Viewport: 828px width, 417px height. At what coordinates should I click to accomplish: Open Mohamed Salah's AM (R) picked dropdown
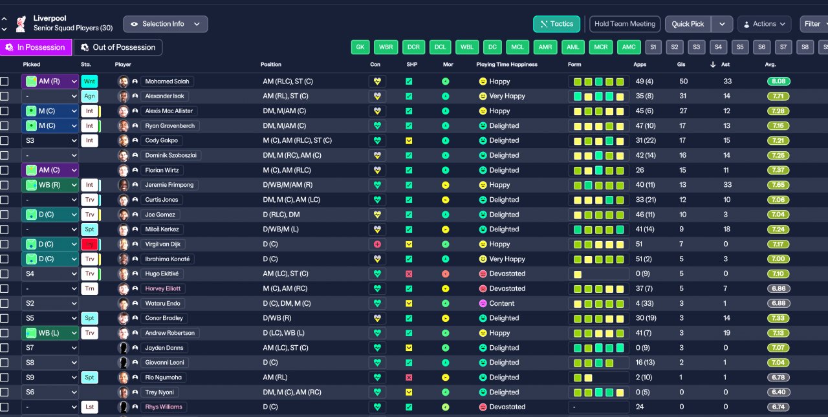point(50,81)
